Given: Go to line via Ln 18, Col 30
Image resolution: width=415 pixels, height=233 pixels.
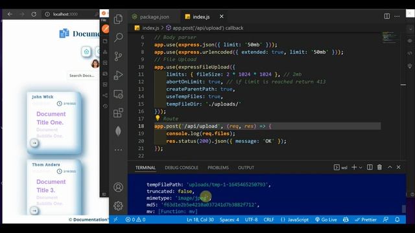Looking at the screenshot, I should point(200,219).
